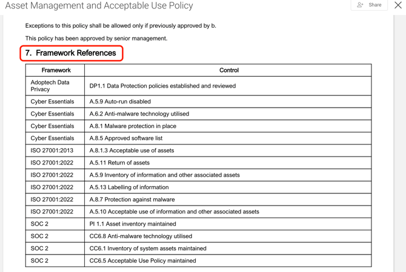Click the Control column header

point(228,70)
